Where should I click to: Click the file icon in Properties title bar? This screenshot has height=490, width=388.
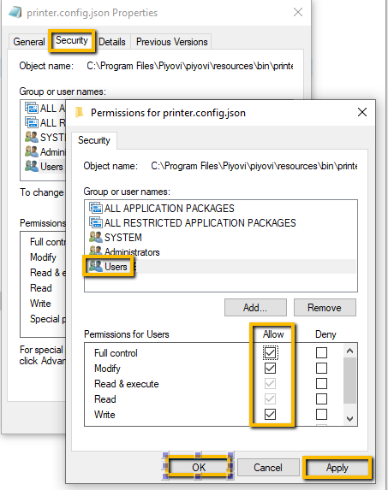point(15,12)
